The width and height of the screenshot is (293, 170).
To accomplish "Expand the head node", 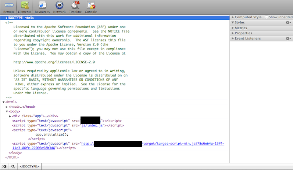I will [7, 107].
